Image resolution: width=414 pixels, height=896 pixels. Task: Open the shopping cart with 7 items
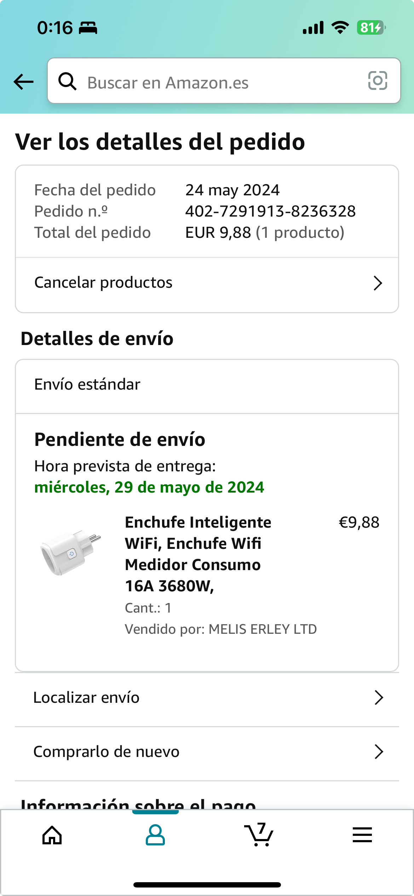click(x=259, y=835)
